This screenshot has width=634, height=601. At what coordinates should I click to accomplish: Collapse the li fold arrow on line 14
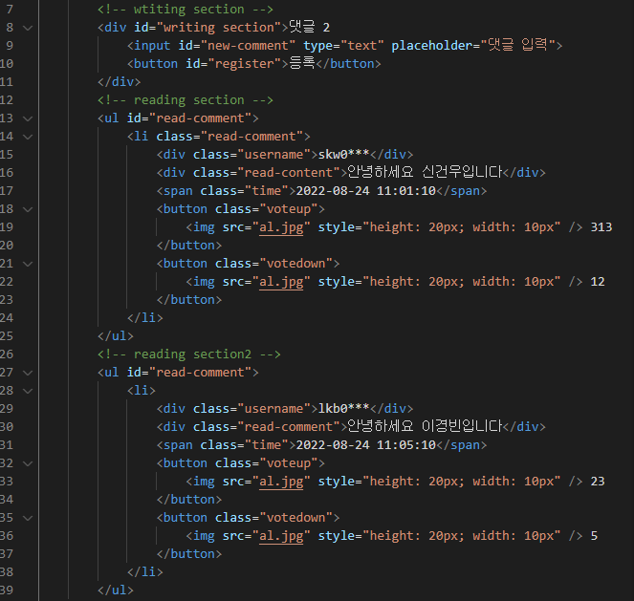[x=28, y=137]
